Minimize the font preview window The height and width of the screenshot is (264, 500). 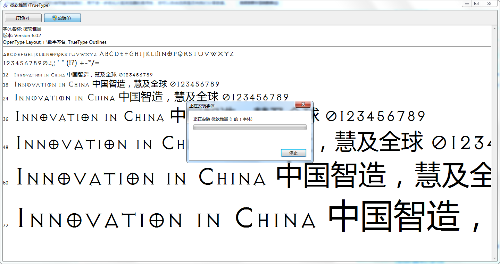[x=467, y=4]
